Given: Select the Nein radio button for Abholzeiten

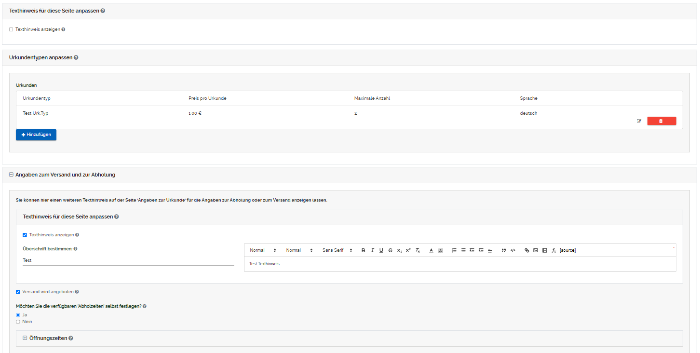Looking at the screenshot, I should point(18,322).
